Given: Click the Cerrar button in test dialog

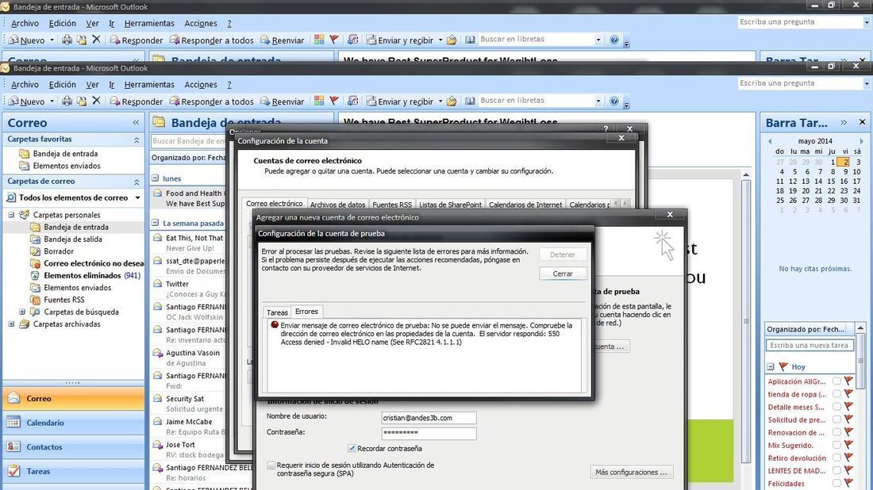Looking at the screenshot, I should 563,274.
